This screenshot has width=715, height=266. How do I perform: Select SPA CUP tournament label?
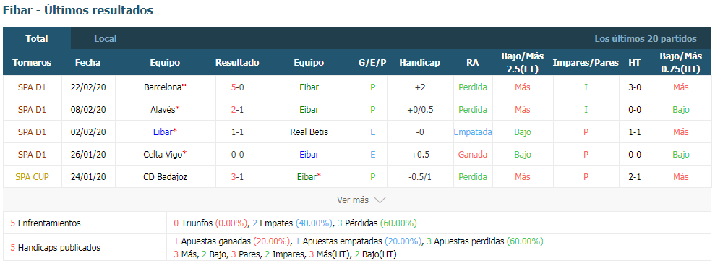point(32,176)
